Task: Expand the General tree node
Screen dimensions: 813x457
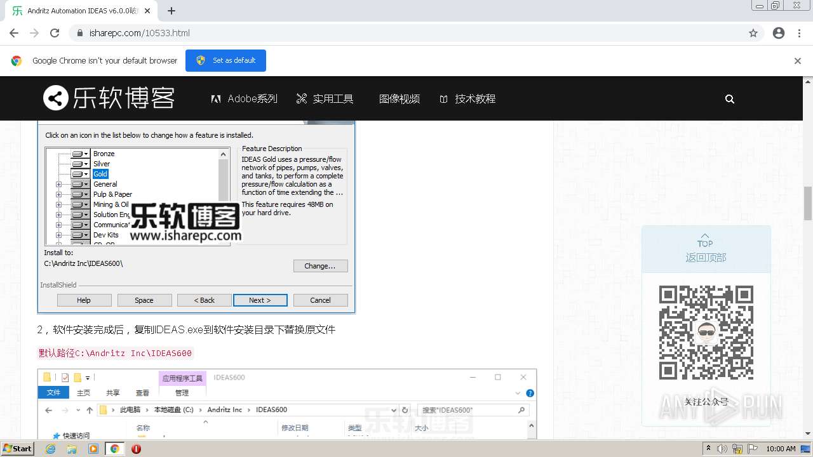Action: (x=58, y=184)
